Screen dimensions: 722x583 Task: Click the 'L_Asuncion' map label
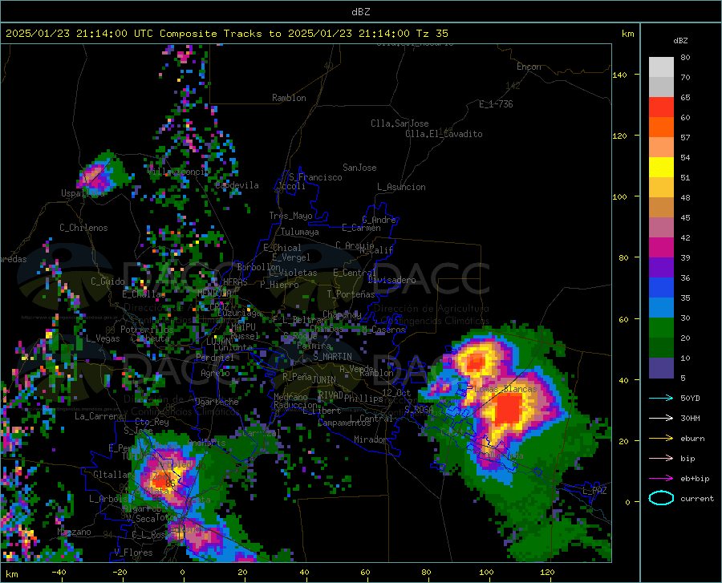(401, 187)
